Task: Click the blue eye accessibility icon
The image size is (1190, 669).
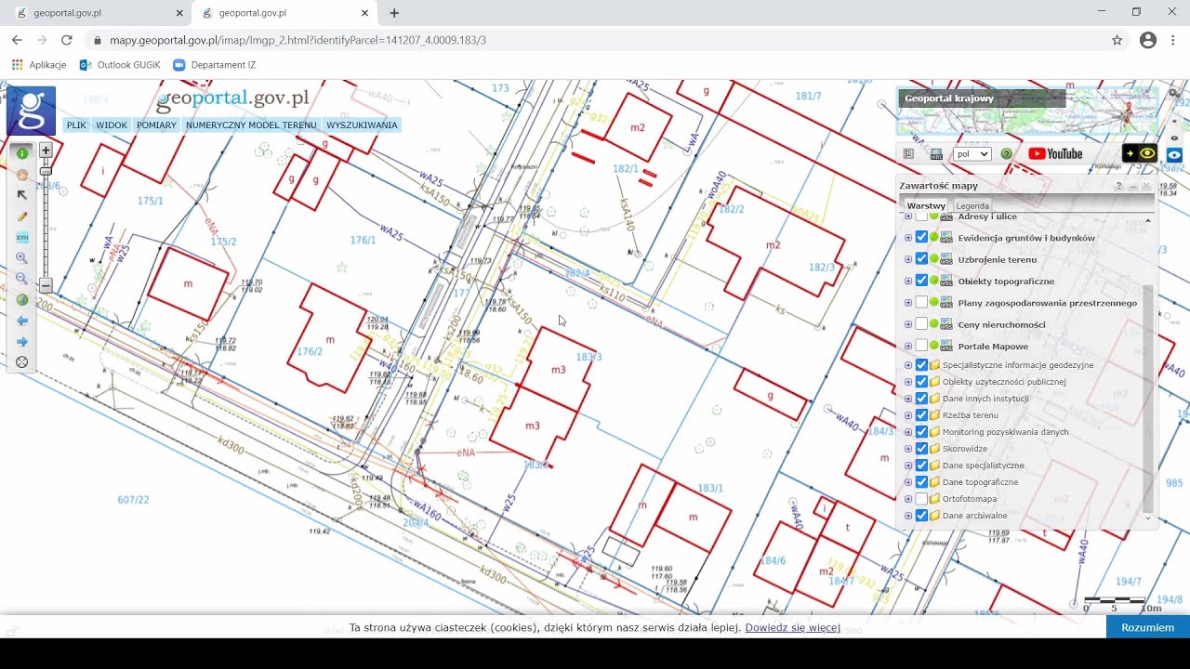Action: click(1174, 155)
